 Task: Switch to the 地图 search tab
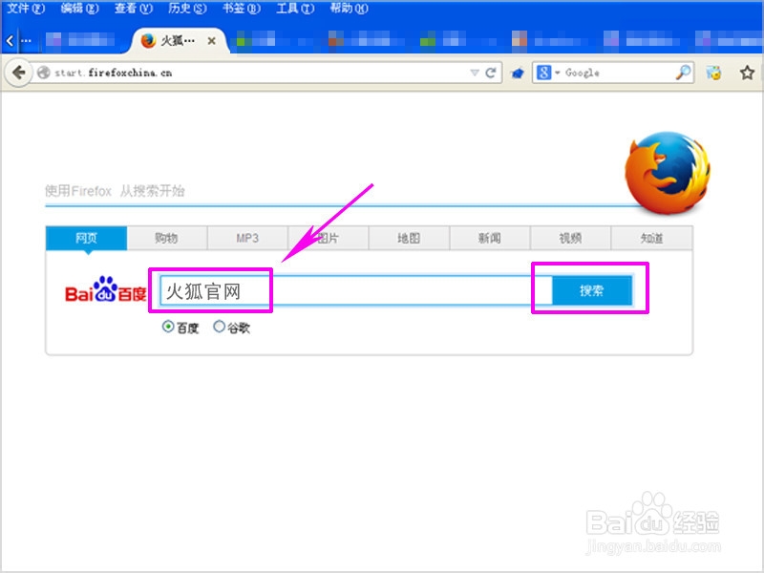click(x=409, y=238)
